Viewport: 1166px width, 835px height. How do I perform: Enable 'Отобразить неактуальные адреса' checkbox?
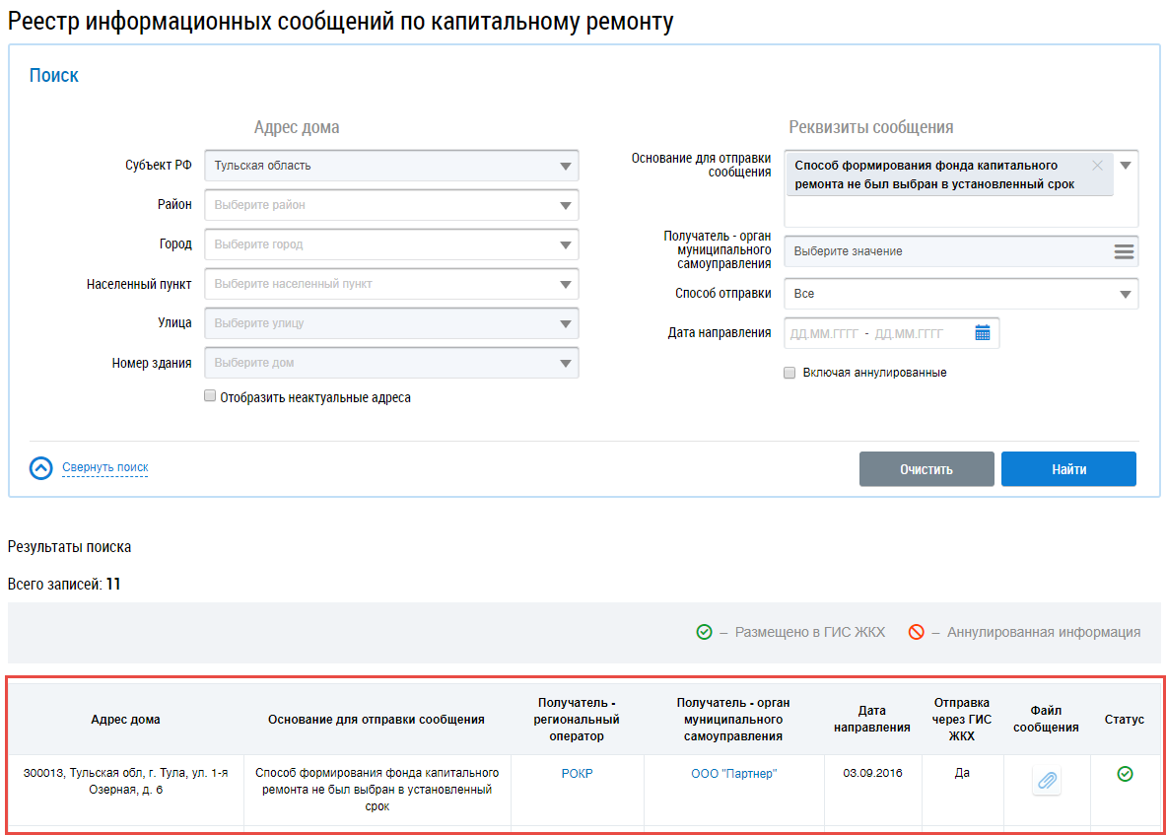pyautogui.click(x=210, y=396)
